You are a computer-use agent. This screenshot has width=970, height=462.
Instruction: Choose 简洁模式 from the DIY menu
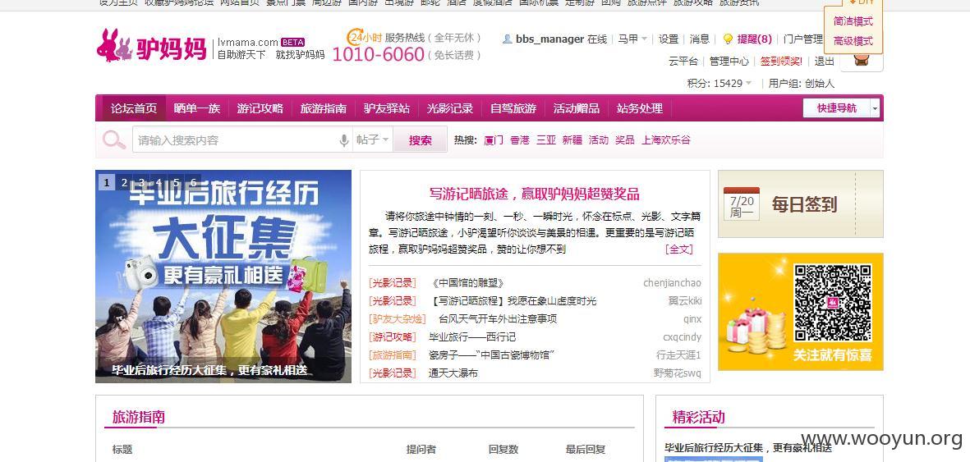pos(853,21)
